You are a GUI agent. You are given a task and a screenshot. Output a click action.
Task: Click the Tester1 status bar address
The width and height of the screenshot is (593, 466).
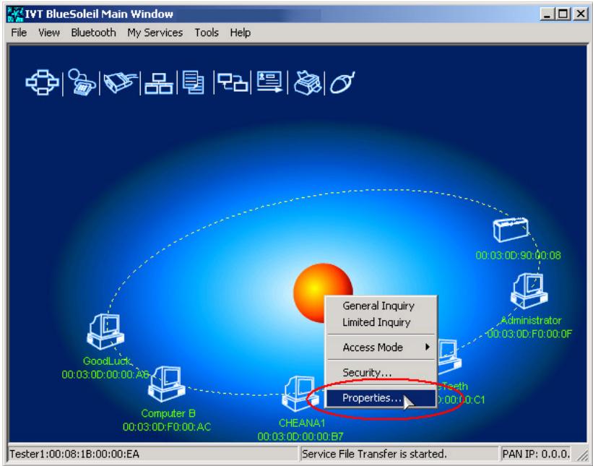tap(74, 454)
